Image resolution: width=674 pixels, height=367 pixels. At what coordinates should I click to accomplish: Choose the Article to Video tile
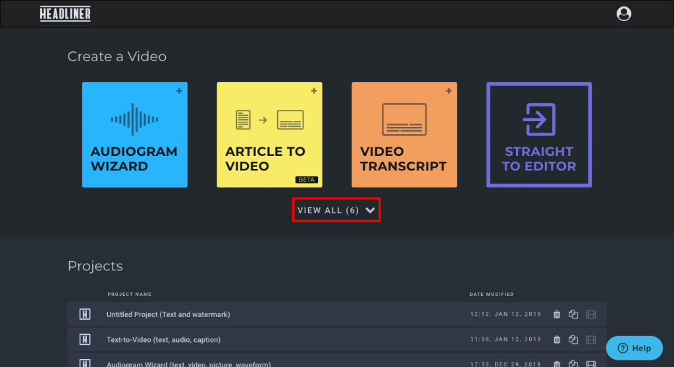click(x=269, y=135)
